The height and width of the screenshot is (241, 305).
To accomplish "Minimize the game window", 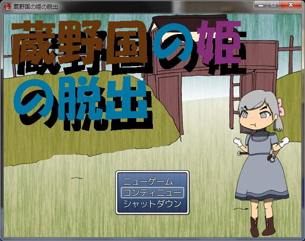I will pyautogui.click(x=261, y=5).
